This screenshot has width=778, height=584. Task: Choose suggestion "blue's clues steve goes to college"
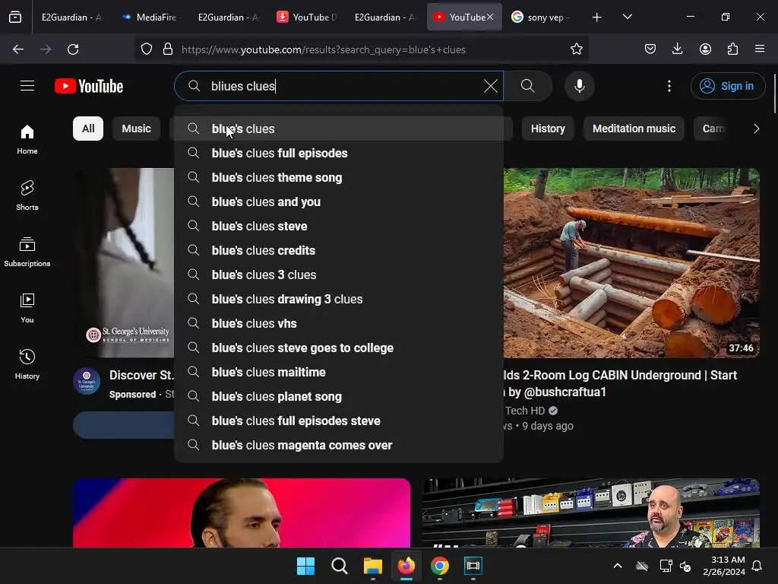pyautogui.click(x=339, y=348)
